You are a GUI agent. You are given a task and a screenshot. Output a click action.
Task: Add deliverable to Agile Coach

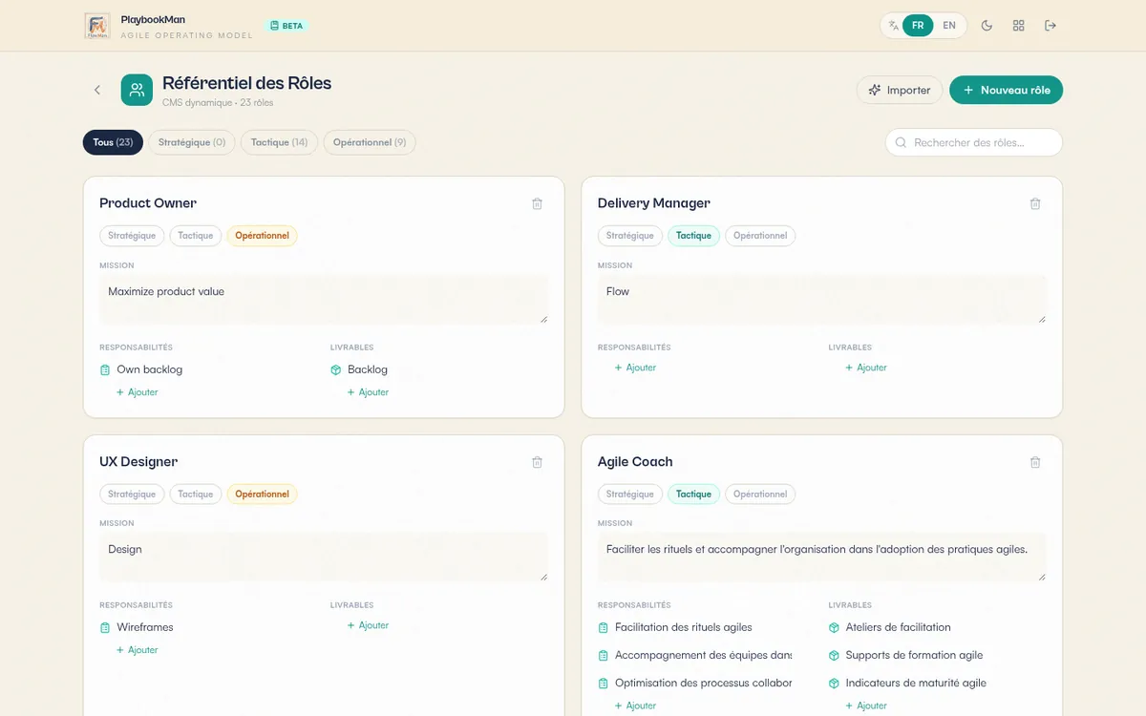[x=866, y=705]
